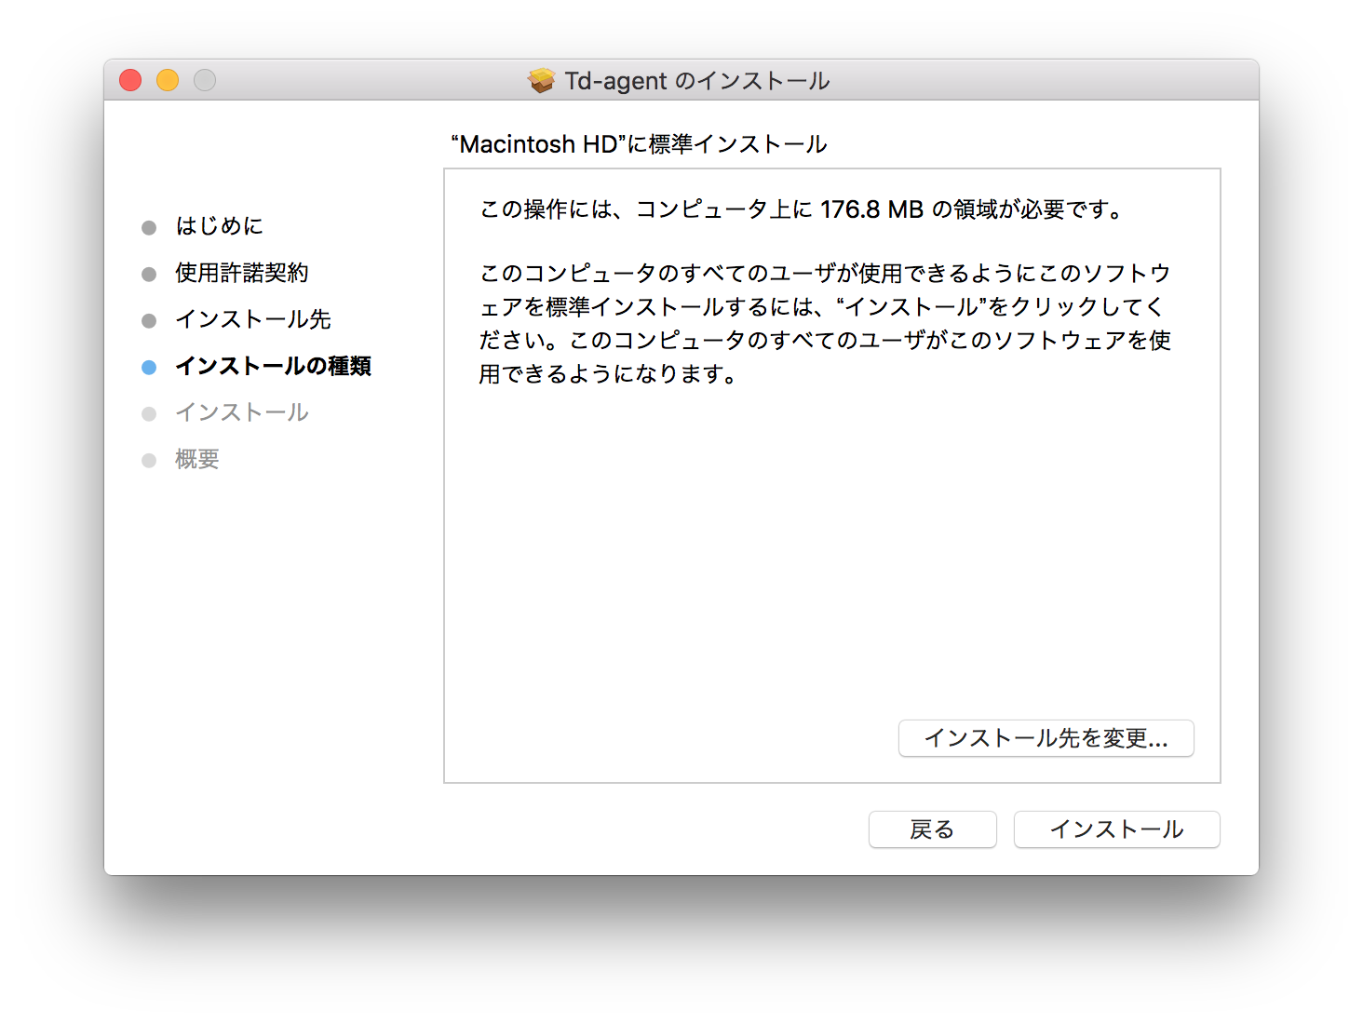Select the highlighted インストールの種類 step

274,366
